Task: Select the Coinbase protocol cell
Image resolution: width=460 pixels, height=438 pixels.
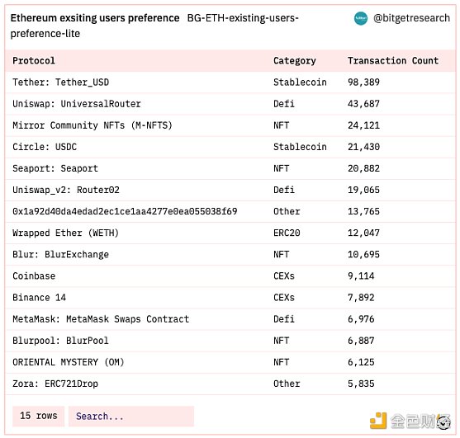Action: pyautogui.click(x=34, y=276)
